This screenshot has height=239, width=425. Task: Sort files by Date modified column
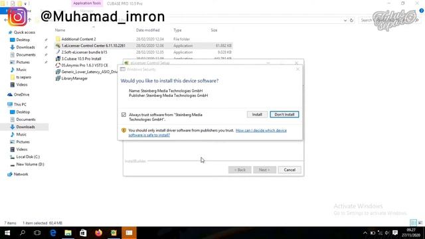[x=147, y=30]
